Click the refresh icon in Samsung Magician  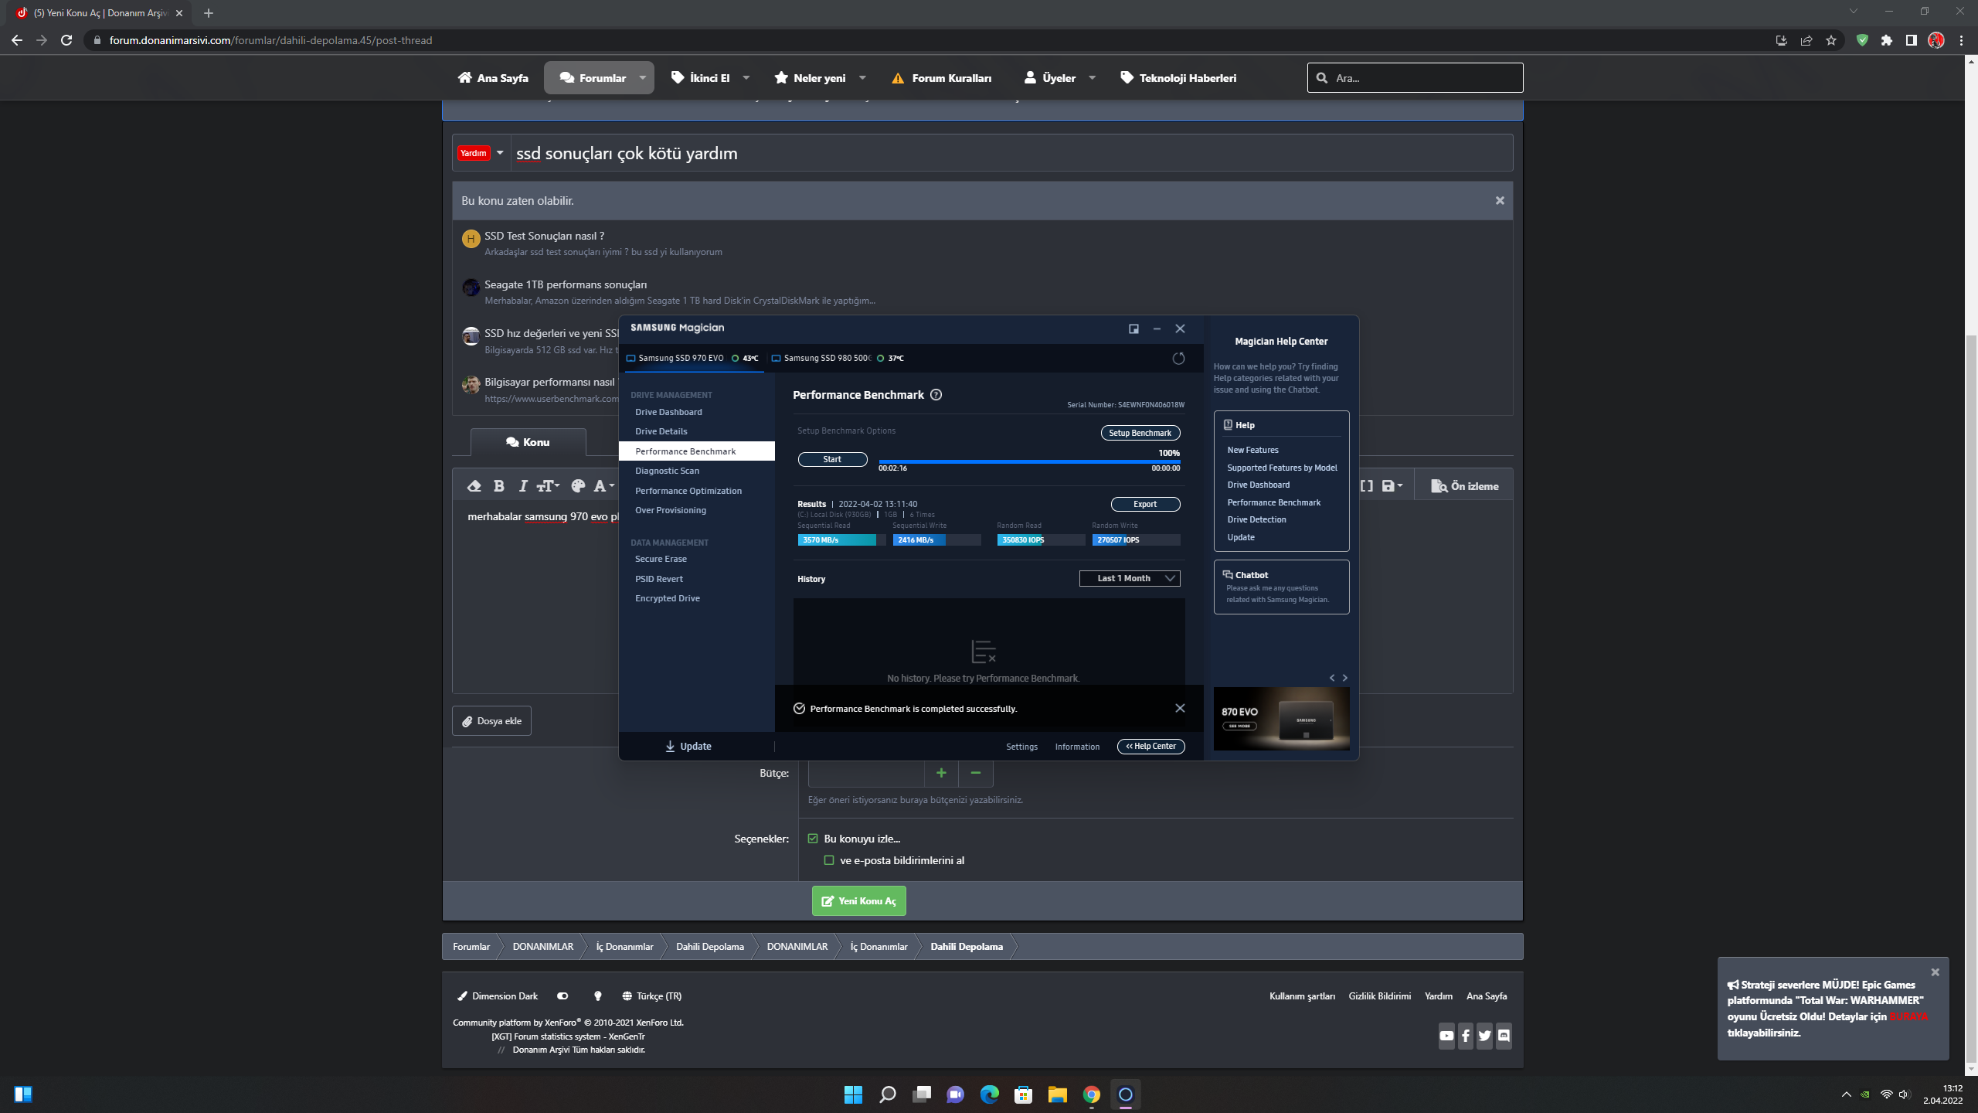[1178, 359]
